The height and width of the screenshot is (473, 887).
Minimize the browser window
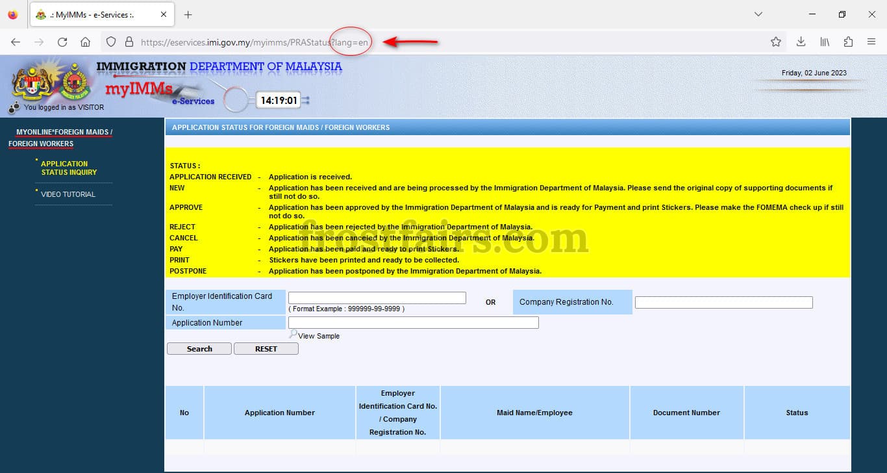pyautogui.click(x=812, y=14)
